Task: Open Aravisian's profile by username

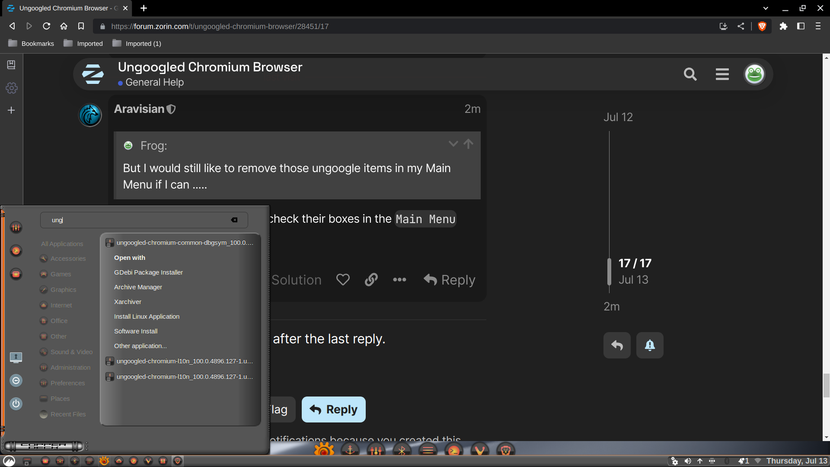Action: (x=139, y=109)
